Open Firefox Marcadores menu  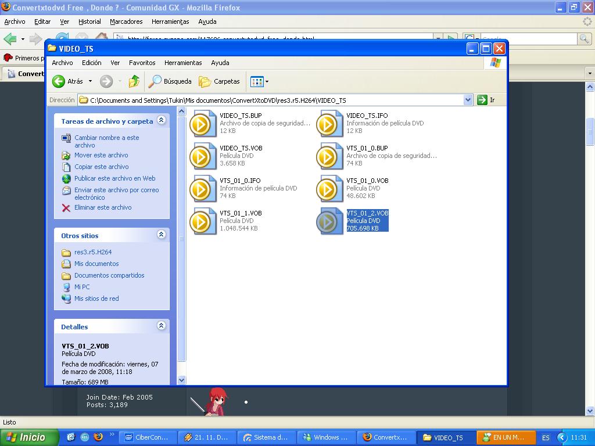tap(126, 21)
